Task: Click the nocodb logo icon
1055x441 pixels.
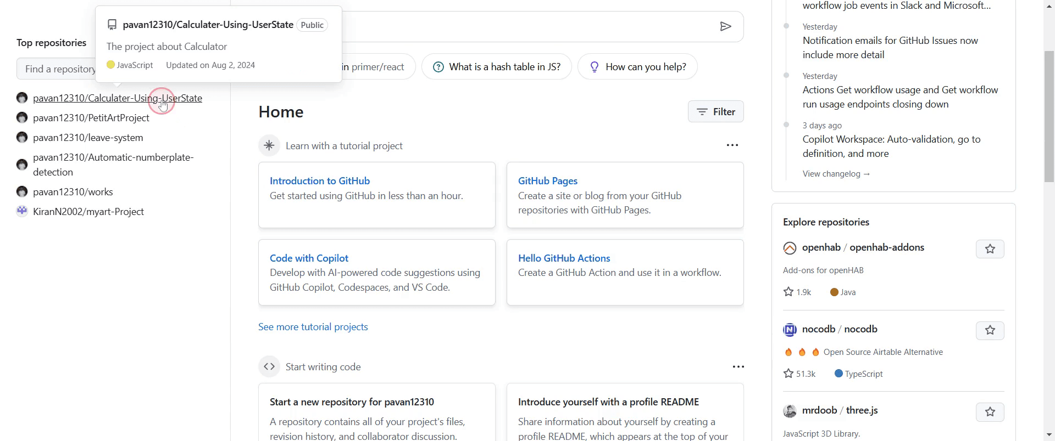Action: point(790,330)
